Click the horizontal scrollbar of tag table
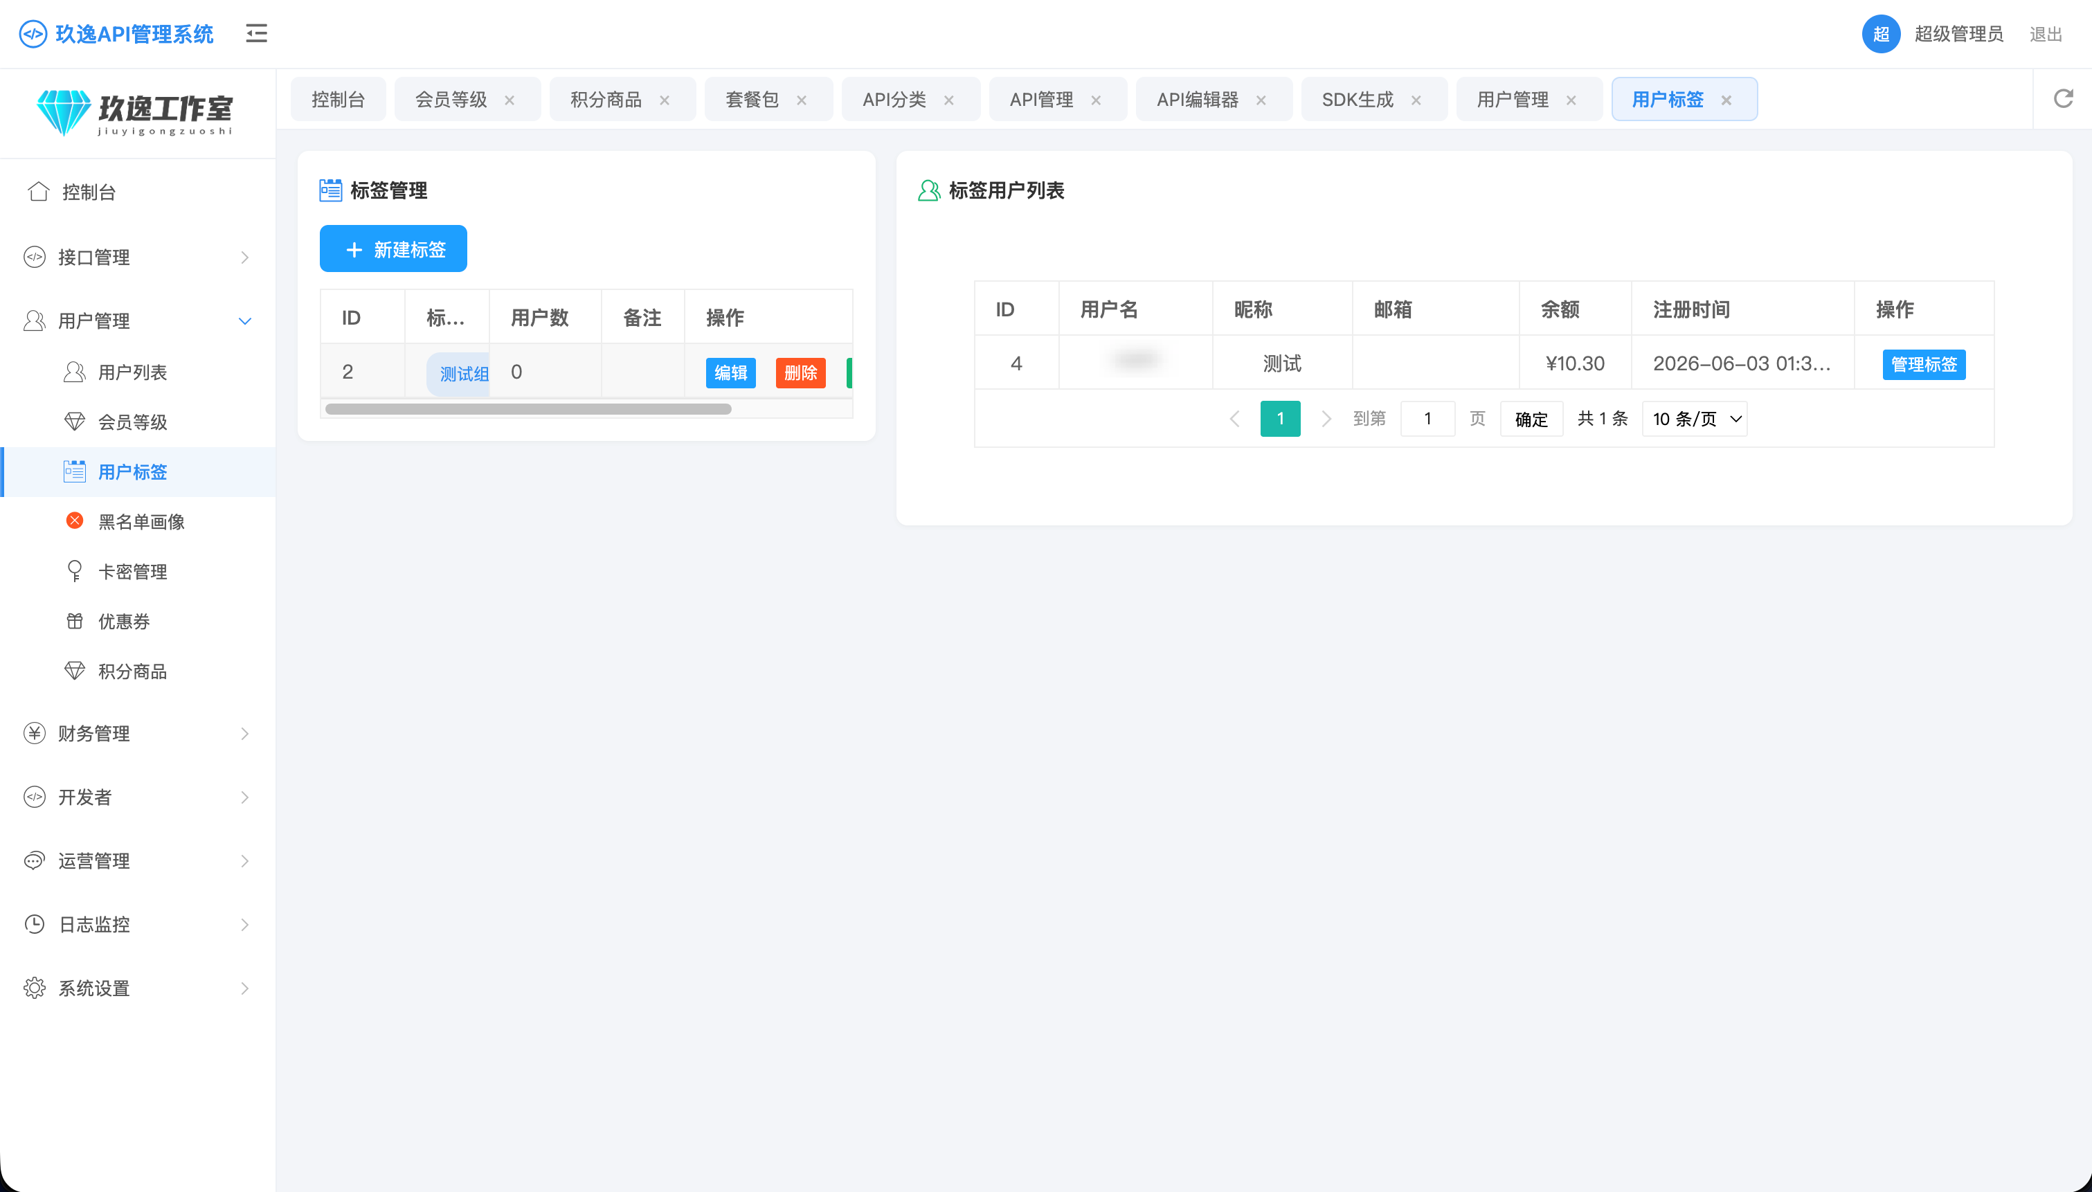 (528, 408)
